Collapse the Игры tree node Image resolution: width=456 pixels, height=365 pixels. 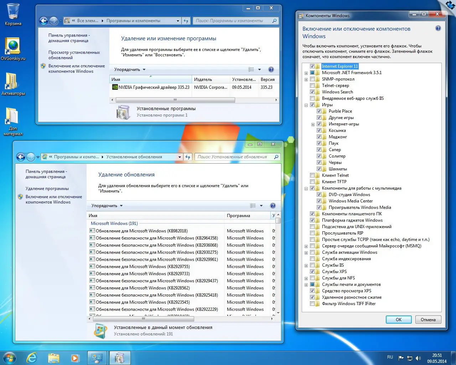tap(306, 105)
